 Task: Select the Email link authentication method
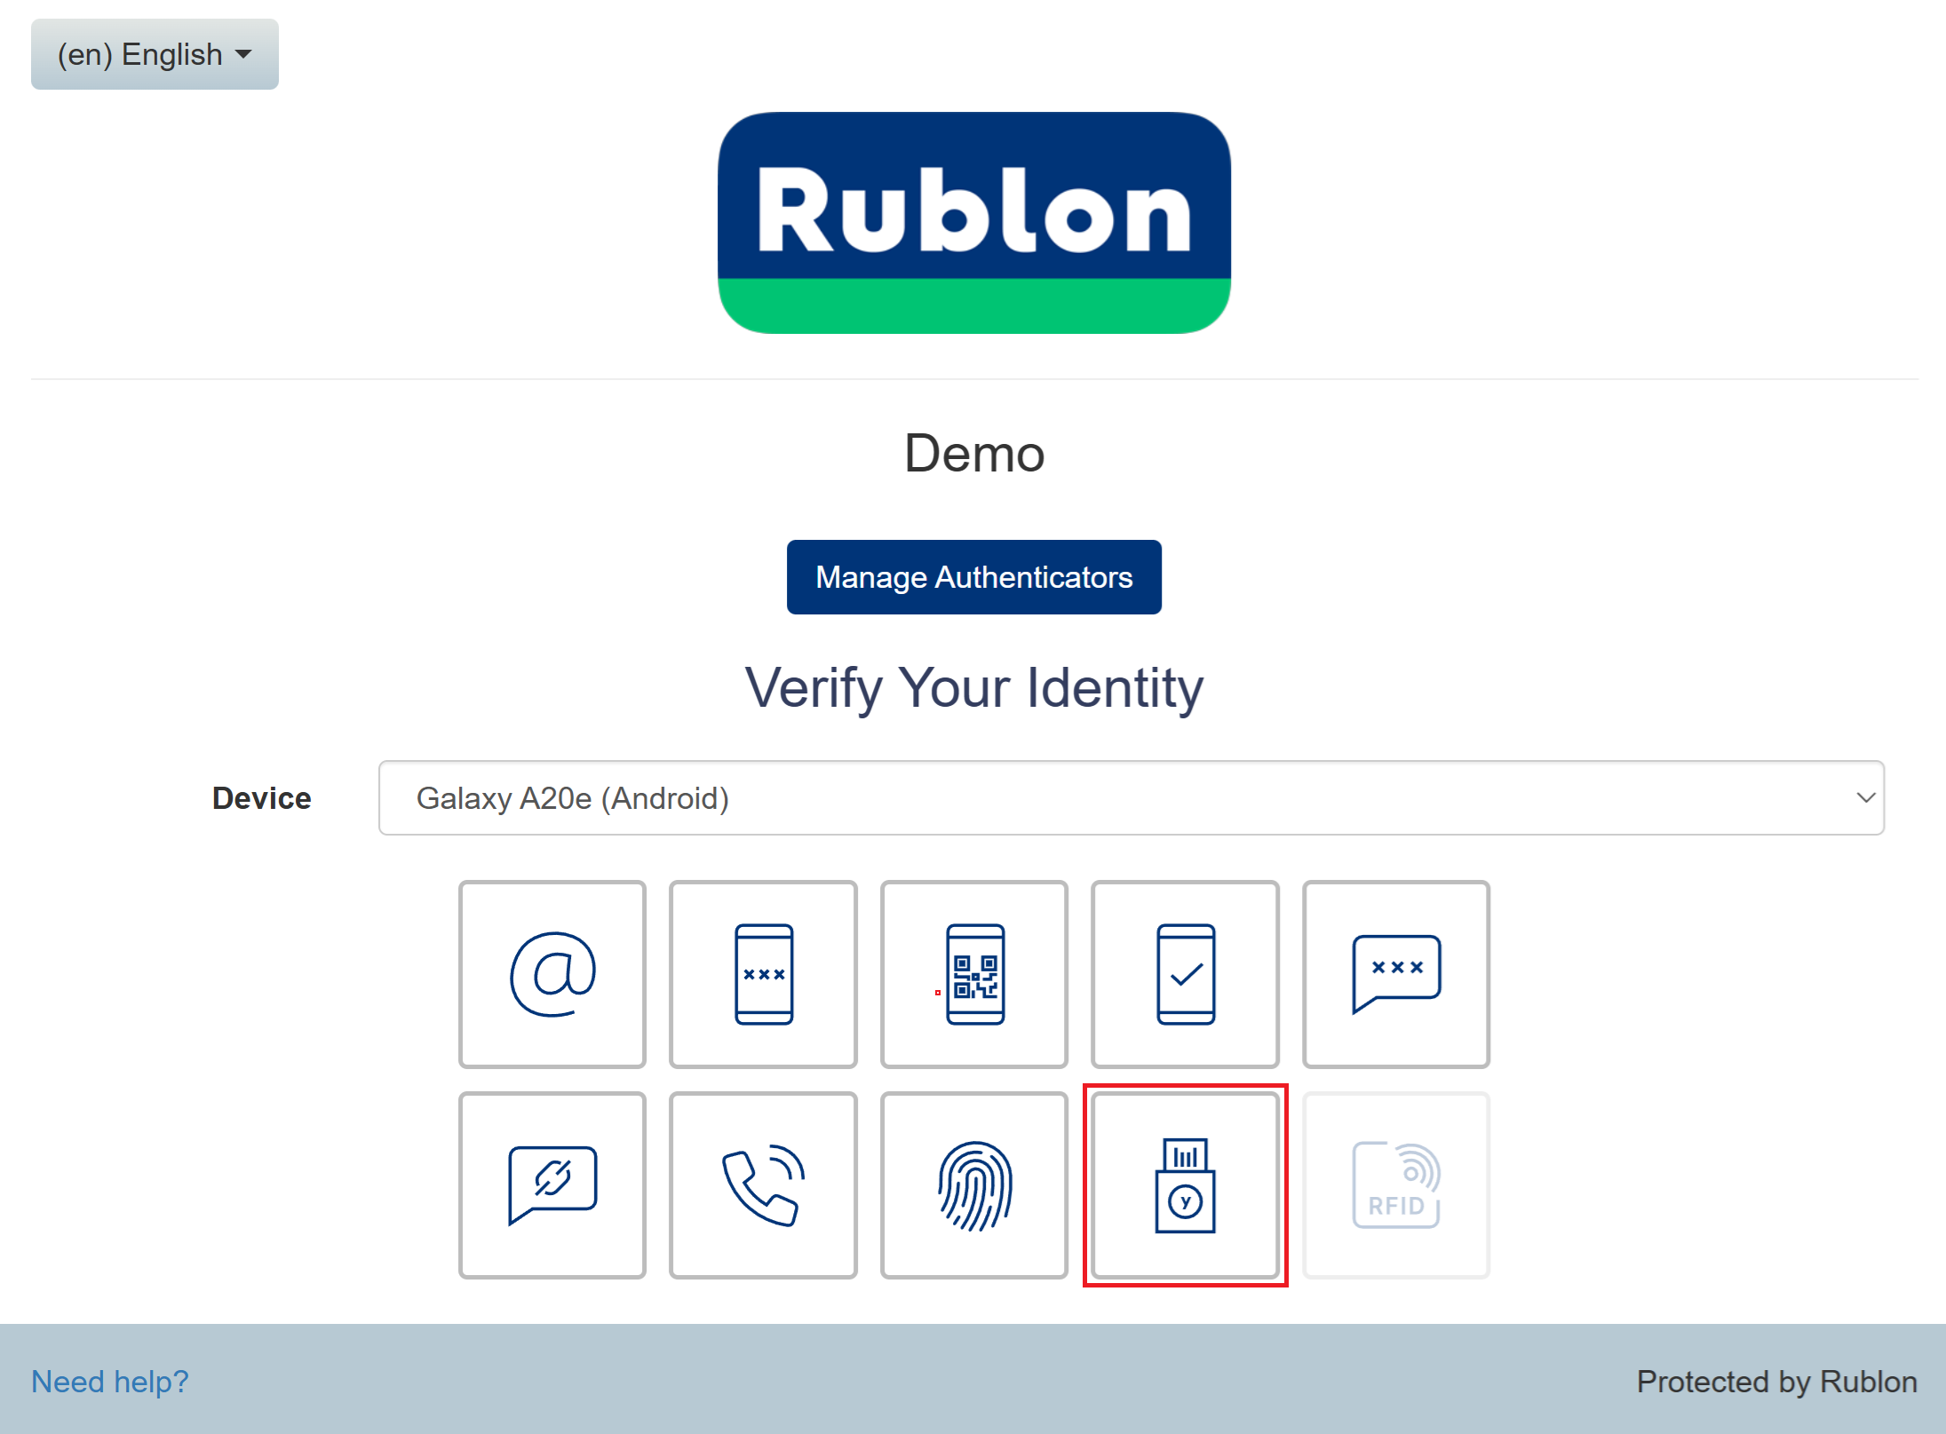pos(552,974)
